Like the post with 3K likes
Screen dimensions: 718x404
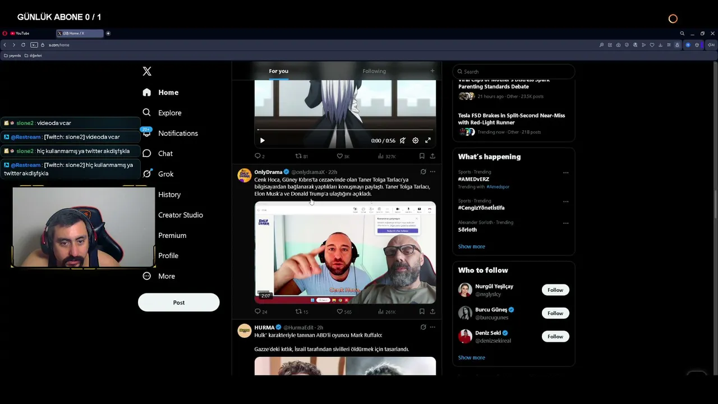(x=343, y=156)
